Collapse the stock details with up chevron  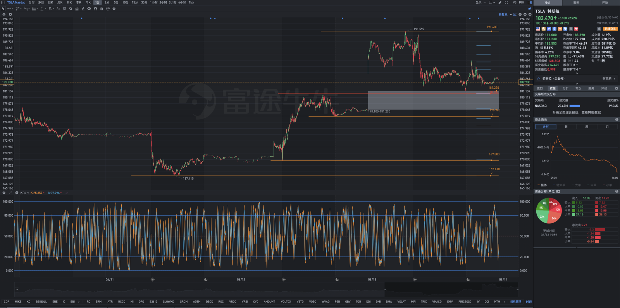tap(577, 73)
